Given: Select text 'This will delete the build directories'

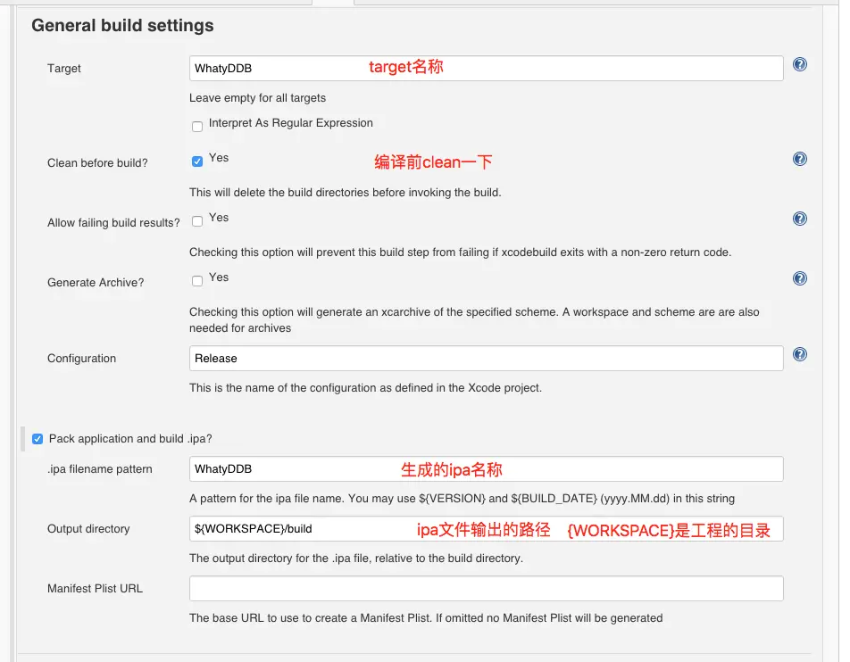Looking at the screenshot, I should [346, 193].
